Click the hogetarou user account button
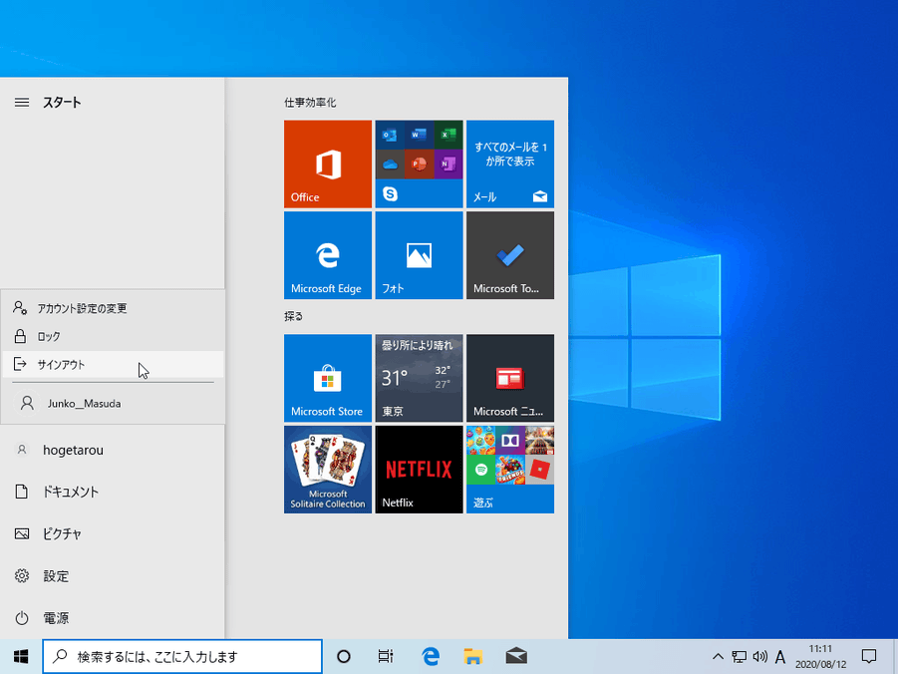Viewport: 898px width, 674px height. [113, 450]
